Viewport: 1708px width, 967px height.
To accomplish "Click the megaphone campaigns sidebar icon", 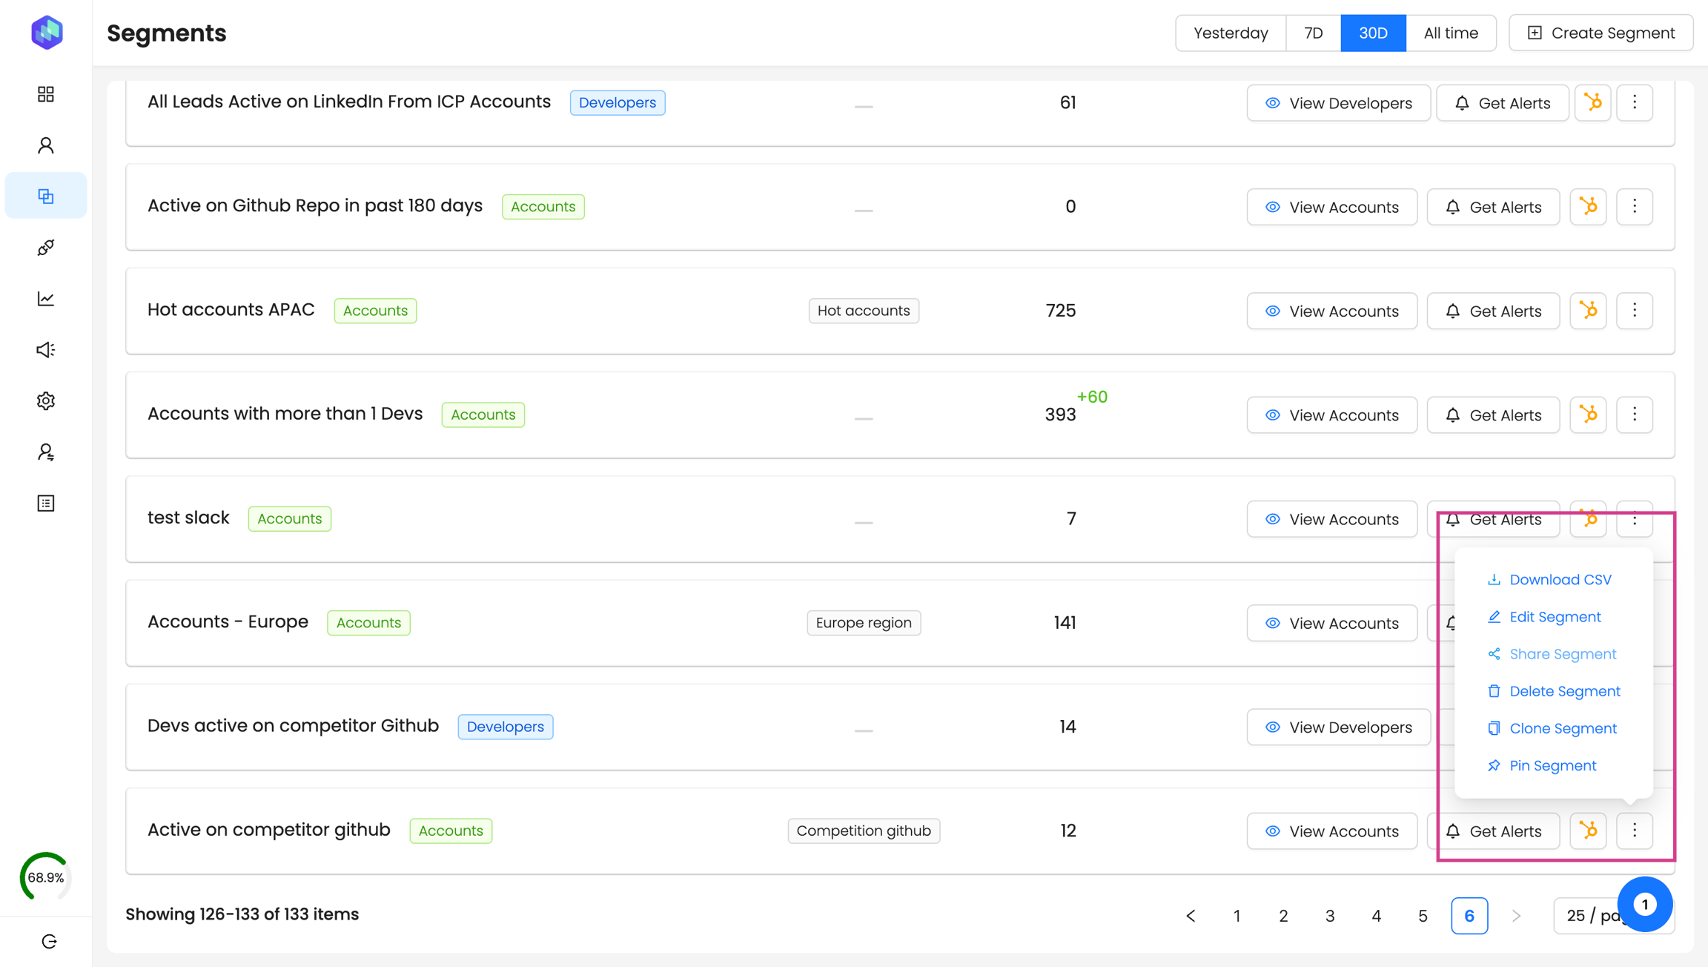I will [x=46, y=350].
